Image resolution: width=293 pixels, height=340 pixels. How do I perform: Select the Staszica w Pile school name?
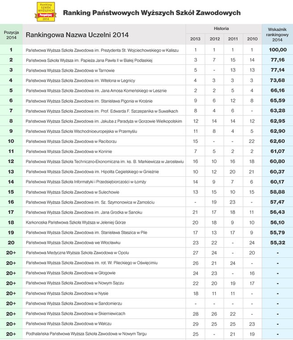click(x=86, y=233)
